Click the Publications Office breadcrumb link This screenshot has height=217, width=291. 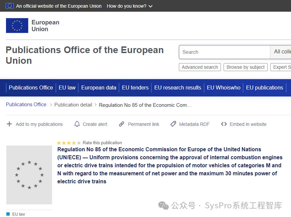pyautogui.click(x=26, y=104)
